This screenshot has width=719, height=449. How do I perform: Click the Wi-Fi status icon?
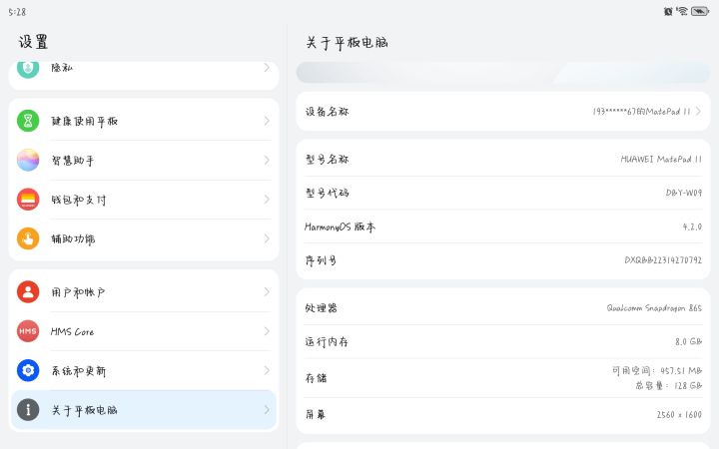(x=682, y=11)
